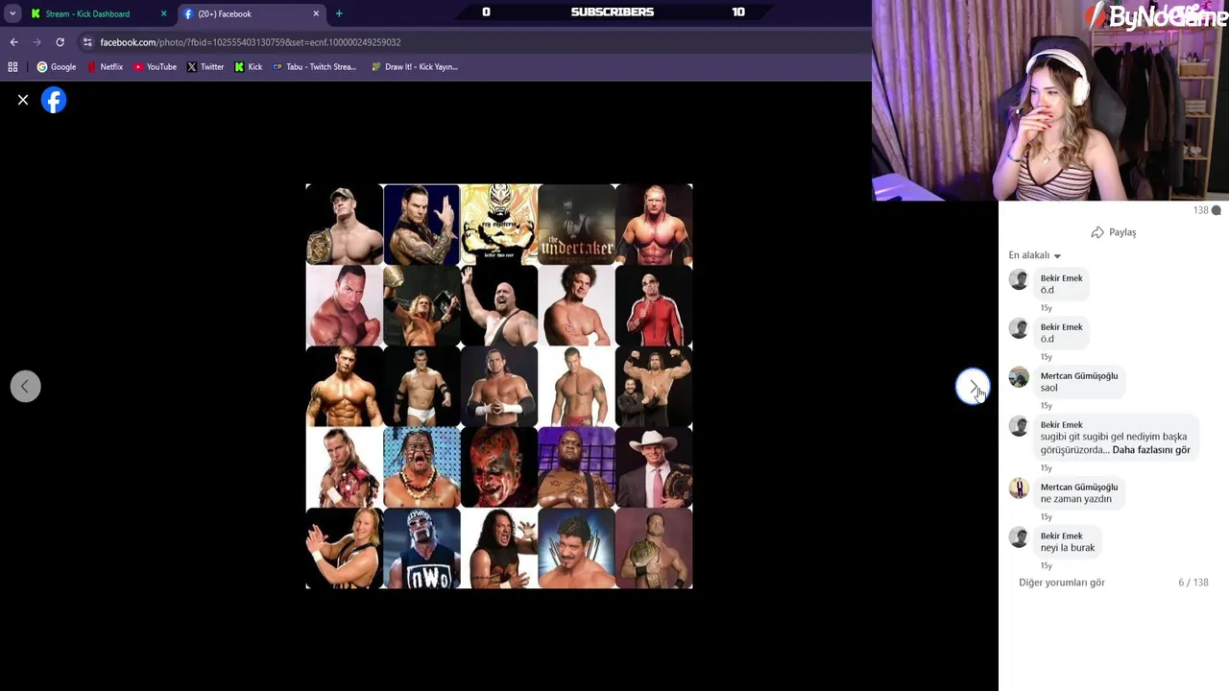Focus the facebook.com address bar
This screenshot has height=691, width=1229.
[x=251, y=42]
